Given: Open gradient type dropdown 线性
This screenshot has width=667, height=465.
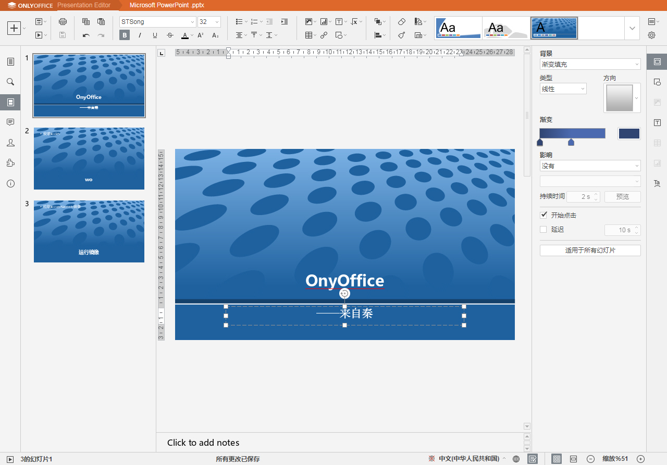Looking at the screenshot, I should click(563, 89).
